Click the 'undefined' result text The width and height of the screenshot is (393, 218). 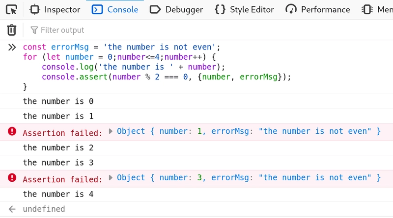44,209
